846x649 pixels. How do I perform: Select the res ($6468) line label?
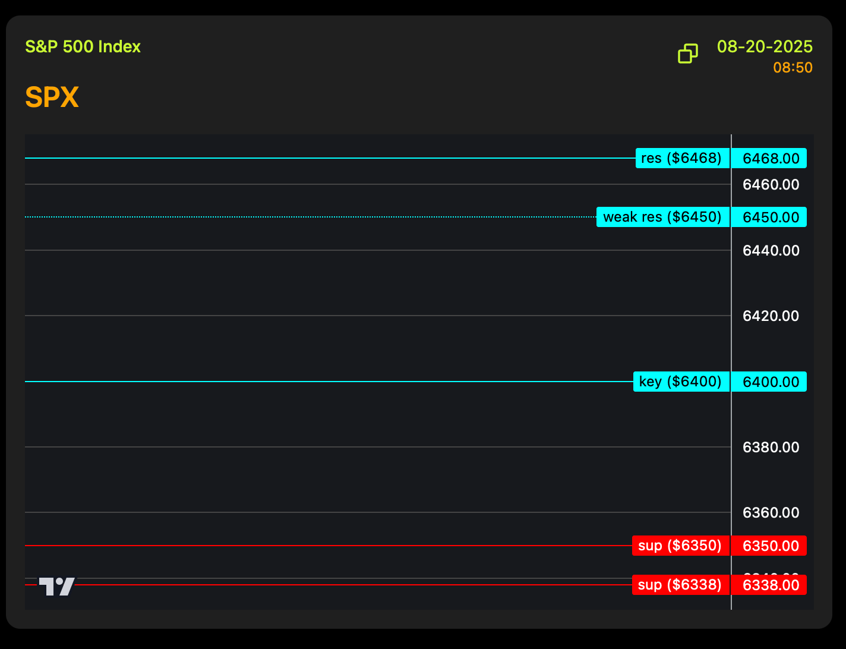683,158
